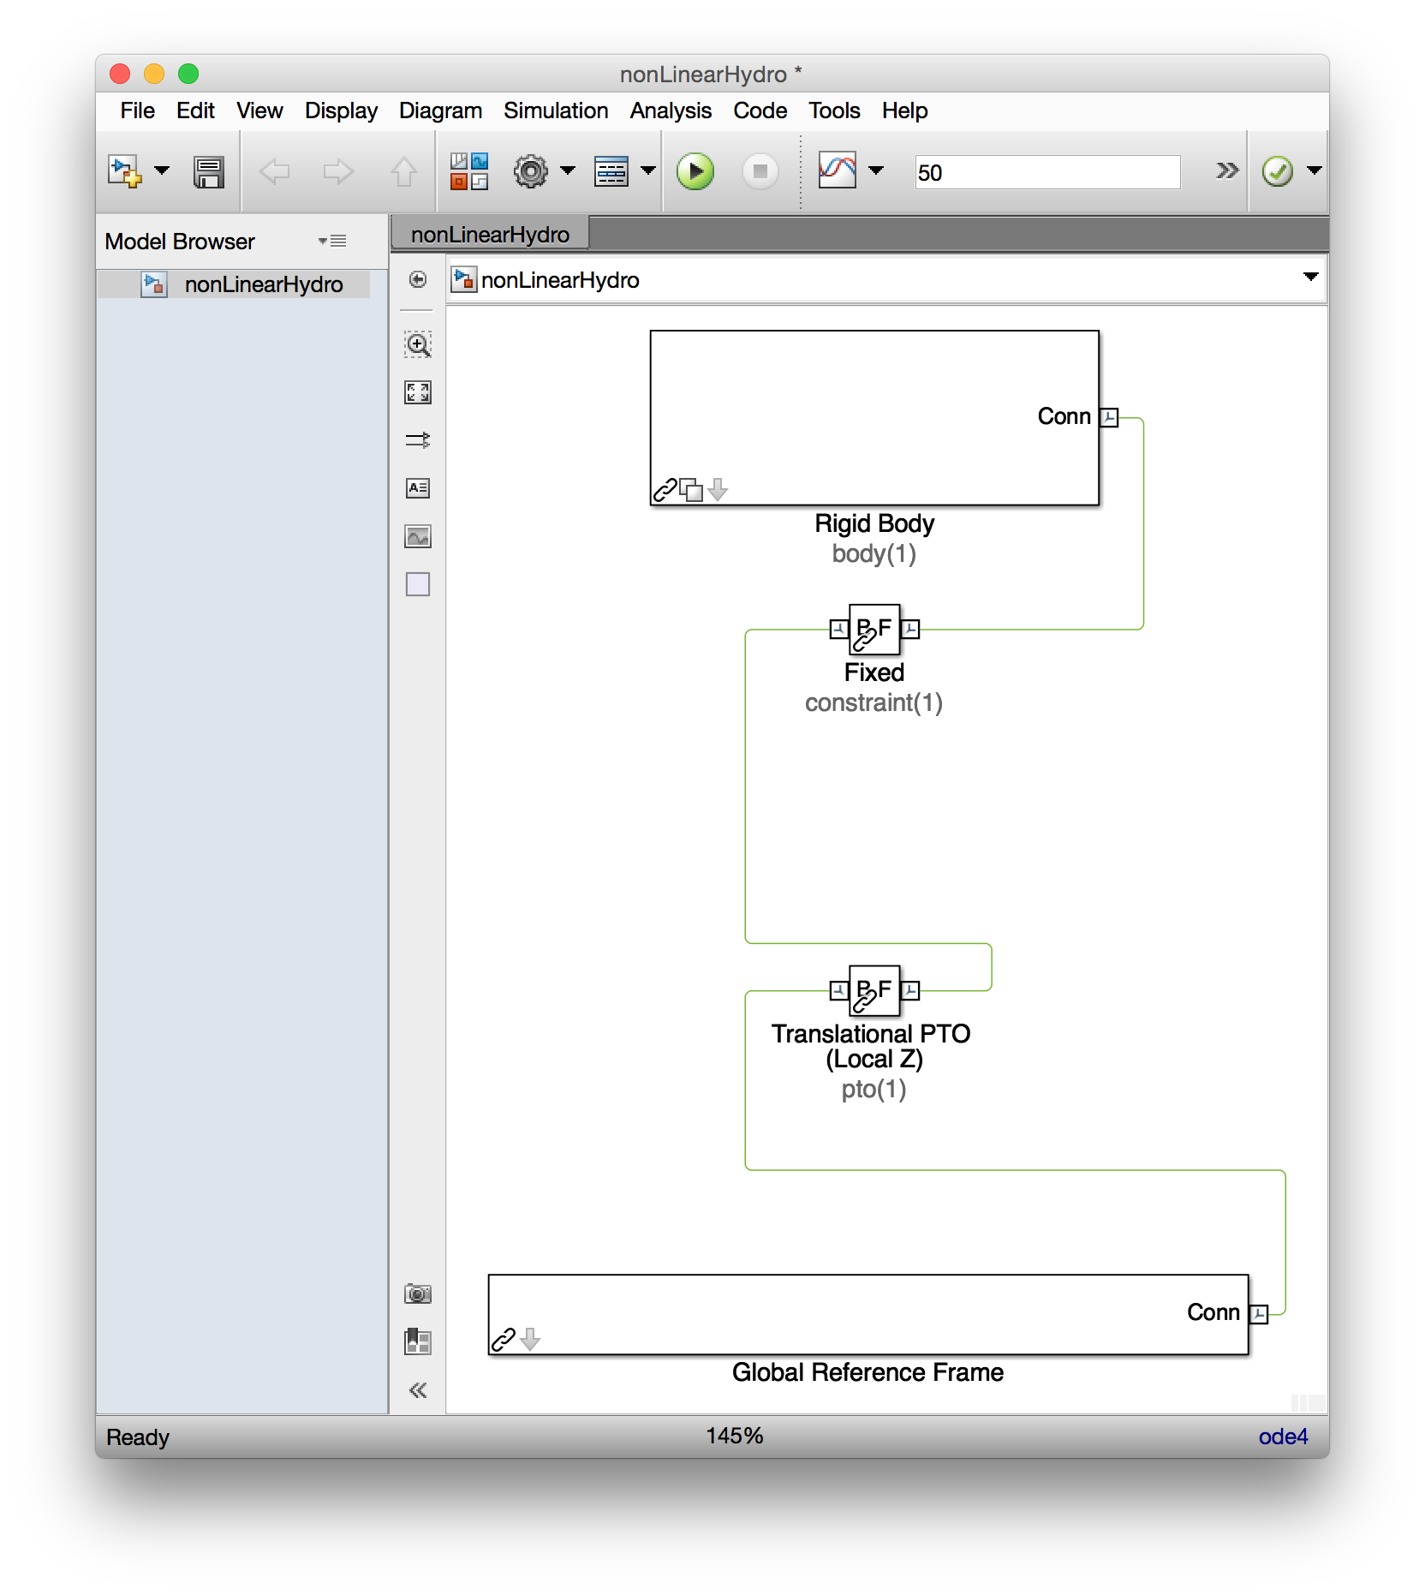Click the ode4 solver link in status bar
Viewport: 1425px width, 1595px height.
point(1283,1437)
